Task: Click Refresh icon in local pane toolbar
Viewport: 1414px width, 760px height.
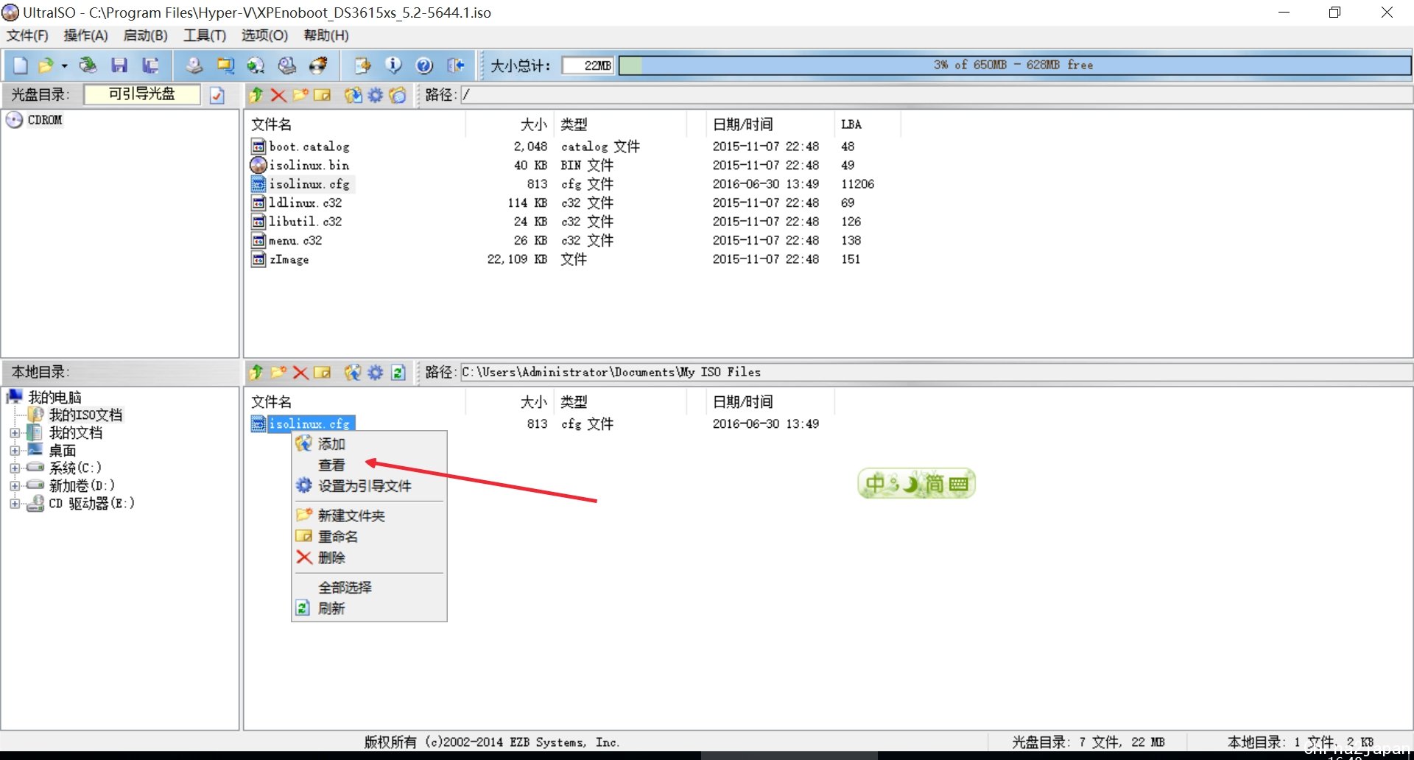Action: click(x=398, y=373)
